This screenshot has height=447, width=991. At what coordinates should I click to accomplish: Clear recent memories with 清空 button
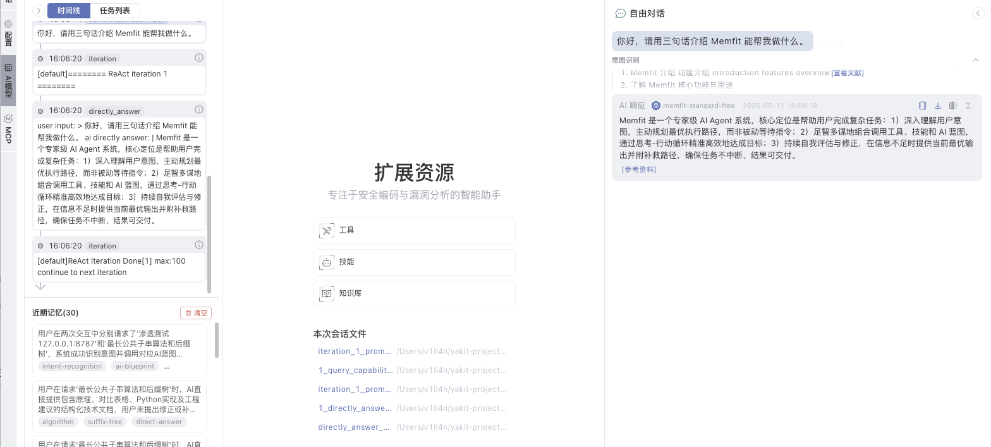[196, 313]
